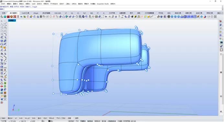Click the 停用 disable osnap button
This screenshot has height=122, width=224.
[77, 118]
